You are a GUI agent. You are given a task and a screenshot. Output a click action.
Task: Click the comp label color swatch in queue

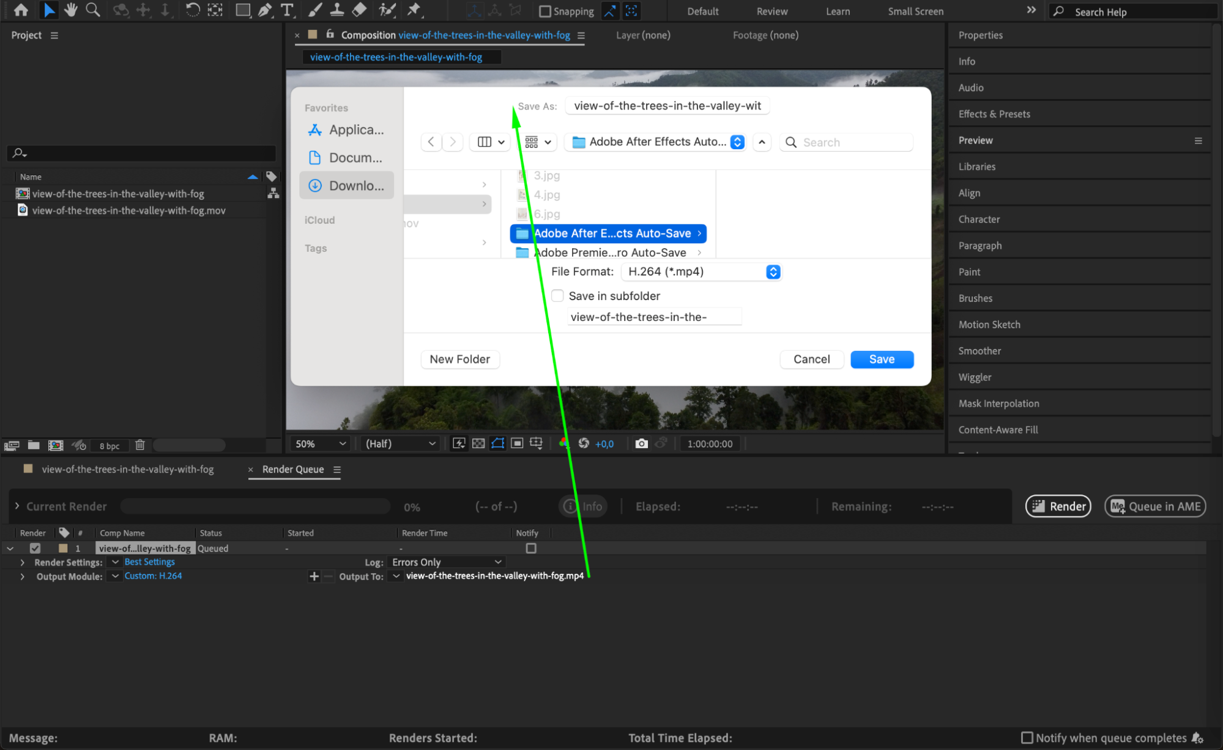coord(63,548)
